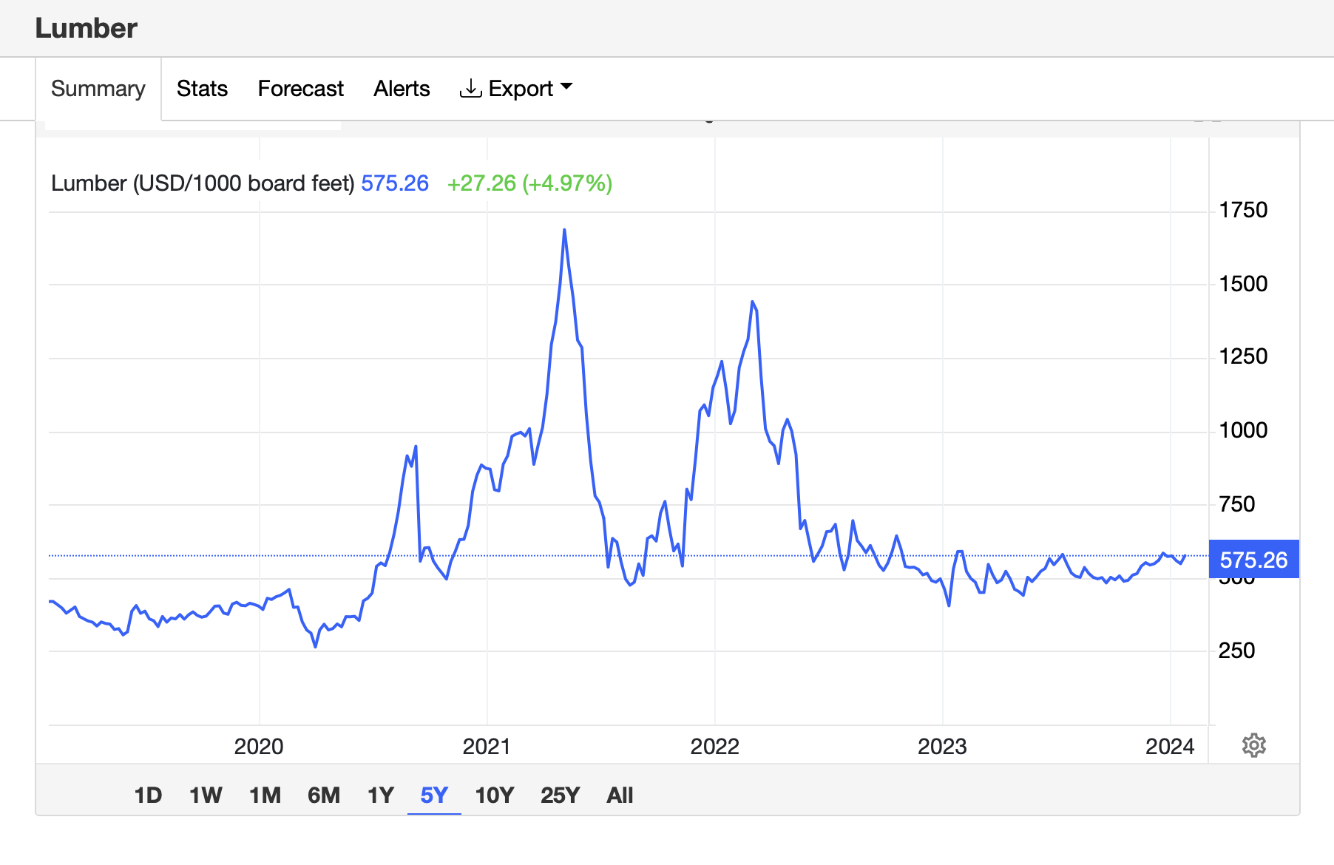Click the 2024 x-axis label
Image resolution: width=1334 pixels, height=865 pixels.
1170,747
